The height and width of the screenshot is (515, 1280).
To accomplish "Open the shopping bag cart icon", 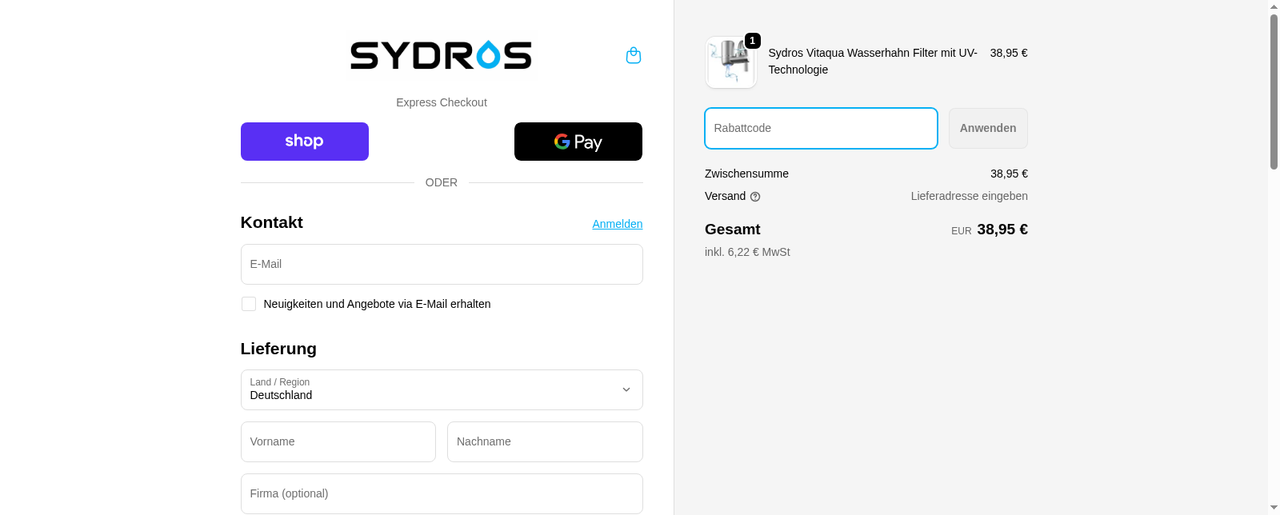I will coord(634,55).
